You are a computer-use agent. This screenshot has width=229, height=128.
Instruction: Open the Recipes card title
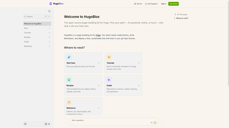pos(70,86)
